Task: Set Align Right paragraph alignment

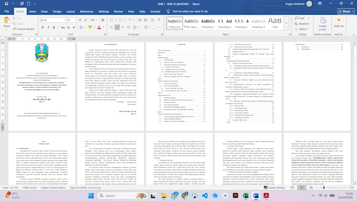Action: point(123,27)
